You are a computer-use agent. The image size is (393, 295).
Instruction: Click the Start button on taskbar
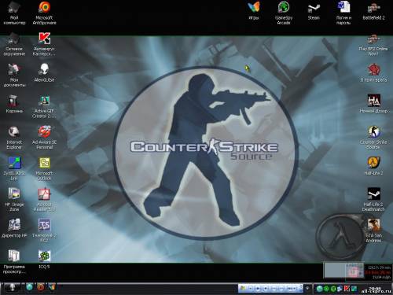click(x=12, y=288)
